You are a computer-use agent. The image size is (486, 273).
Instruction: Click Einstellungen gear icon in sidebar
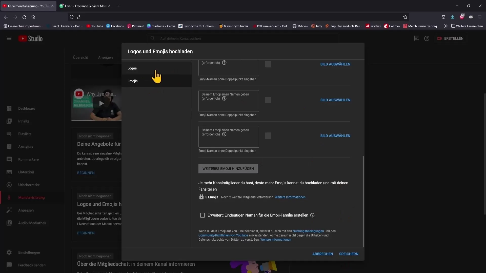click(9, 252)
